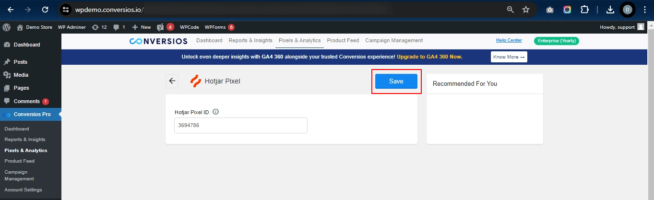654x200 pixels.
Task: Click the zoom magnifier in address bar
Action: tap(511, 10)
